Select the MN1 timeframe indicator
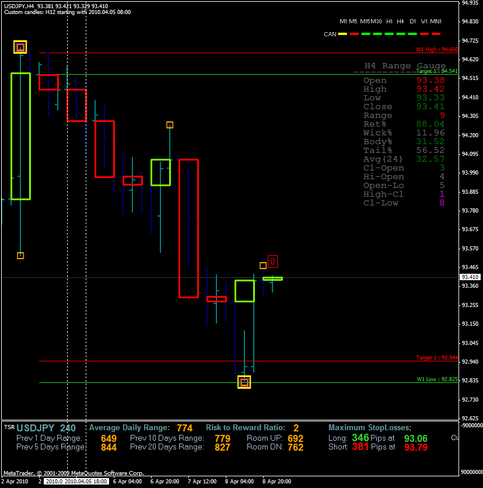The image size is (483, 488). coord(436,21)
